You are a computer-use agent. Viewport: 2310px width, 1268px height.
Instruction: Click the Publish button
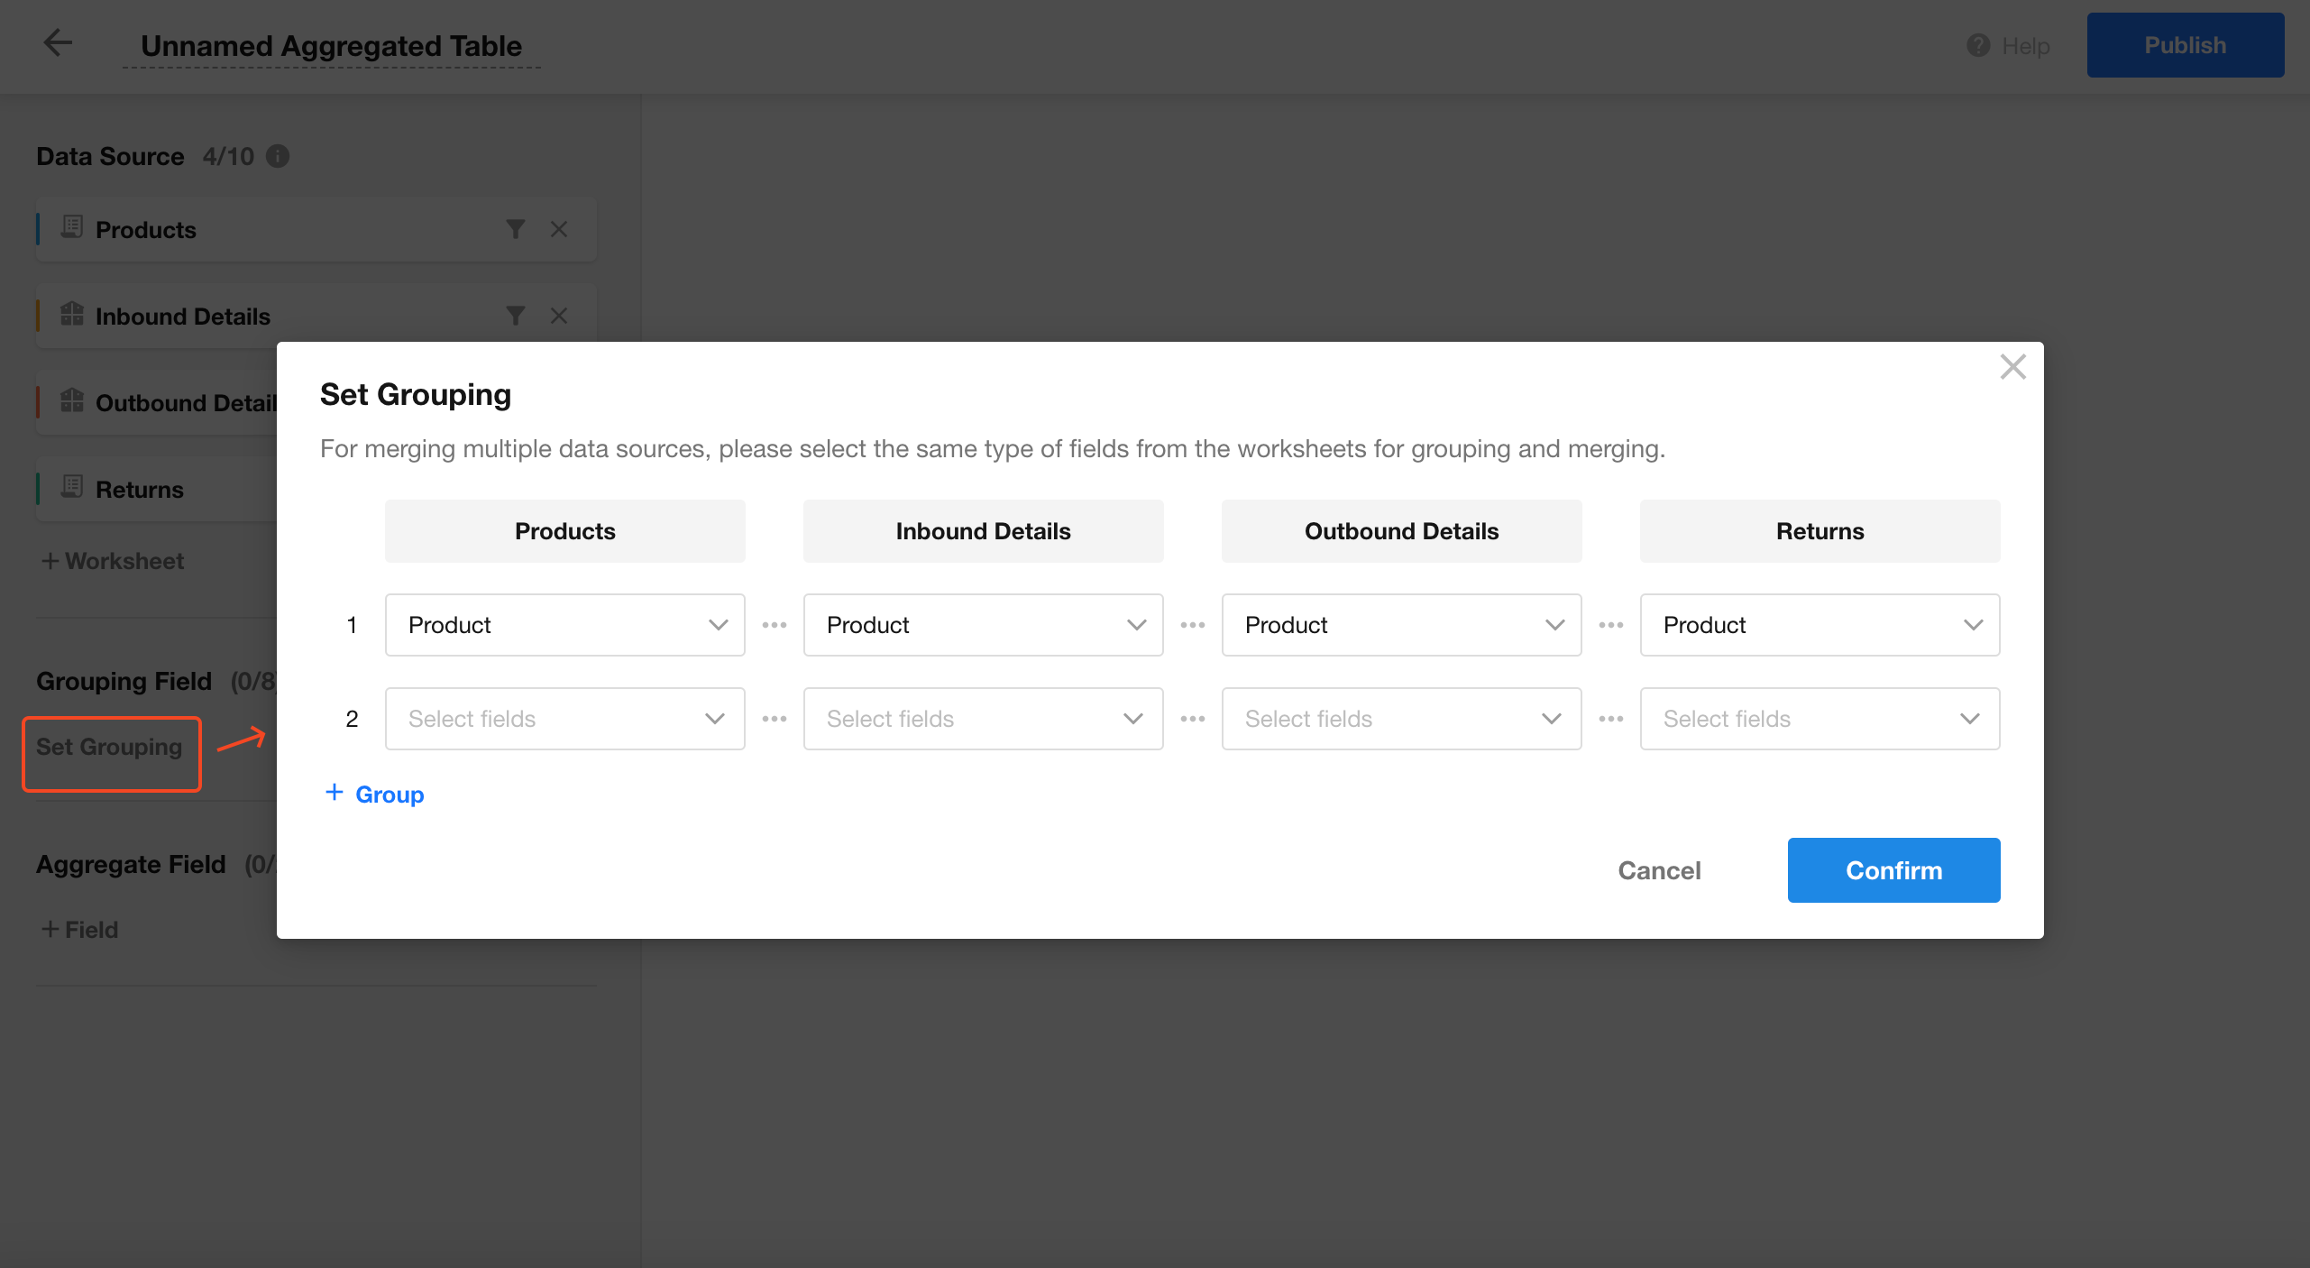click(x=2185, y=45)
